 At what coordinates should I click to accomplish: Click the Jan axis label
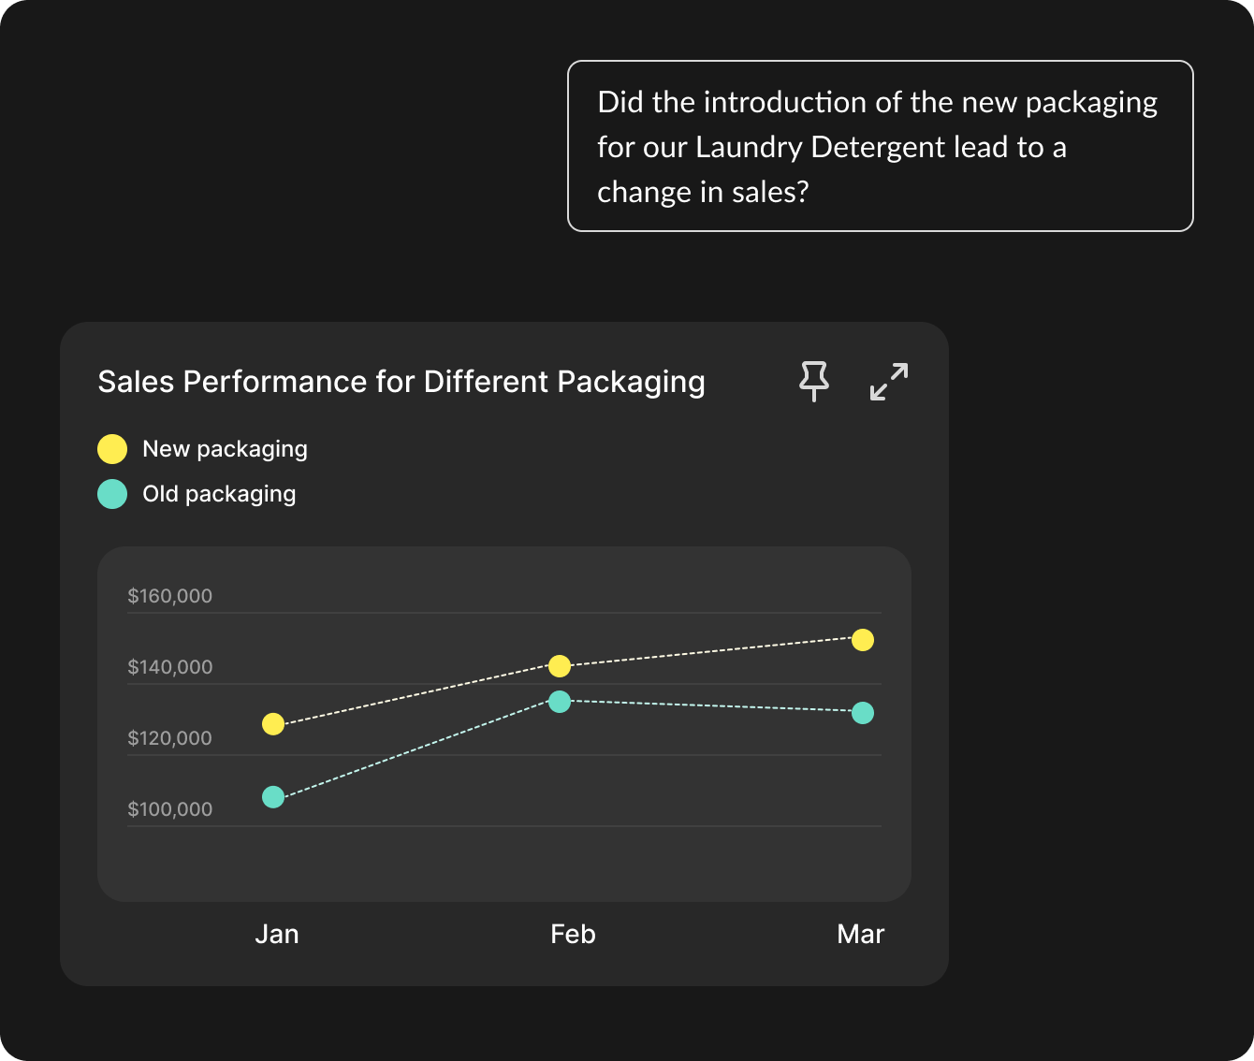[277, 934]
